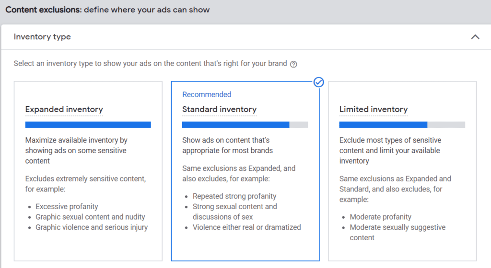Click 'Show ads on content that's appropriate' text

tap(228, 145)
